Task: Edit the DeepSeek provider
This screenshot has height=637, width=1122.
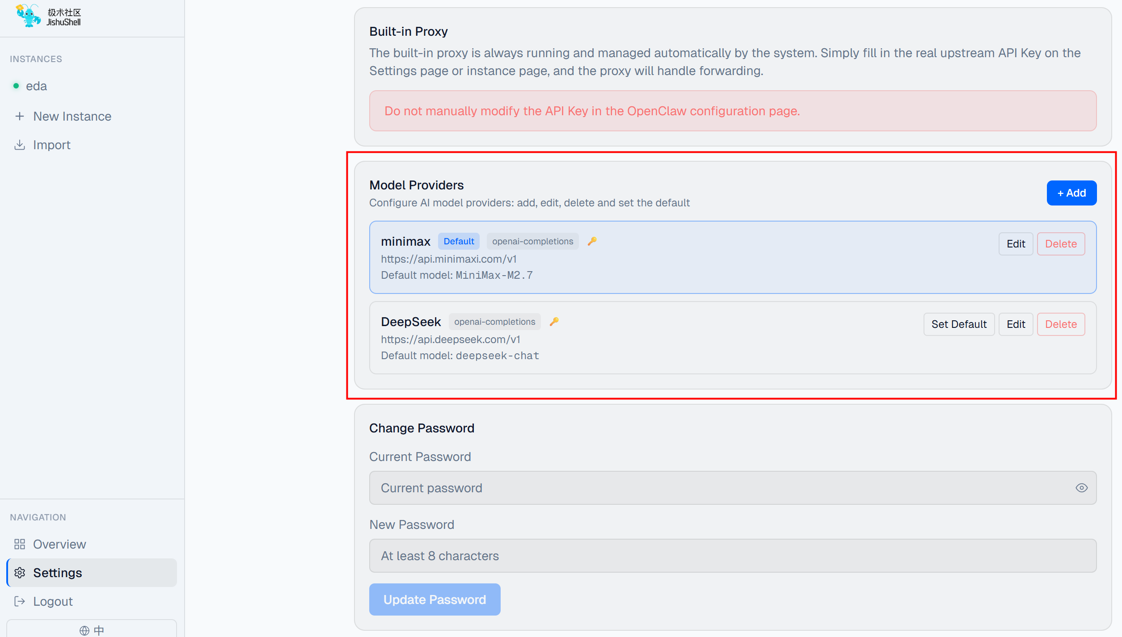Action: (x=1016, y=324)
